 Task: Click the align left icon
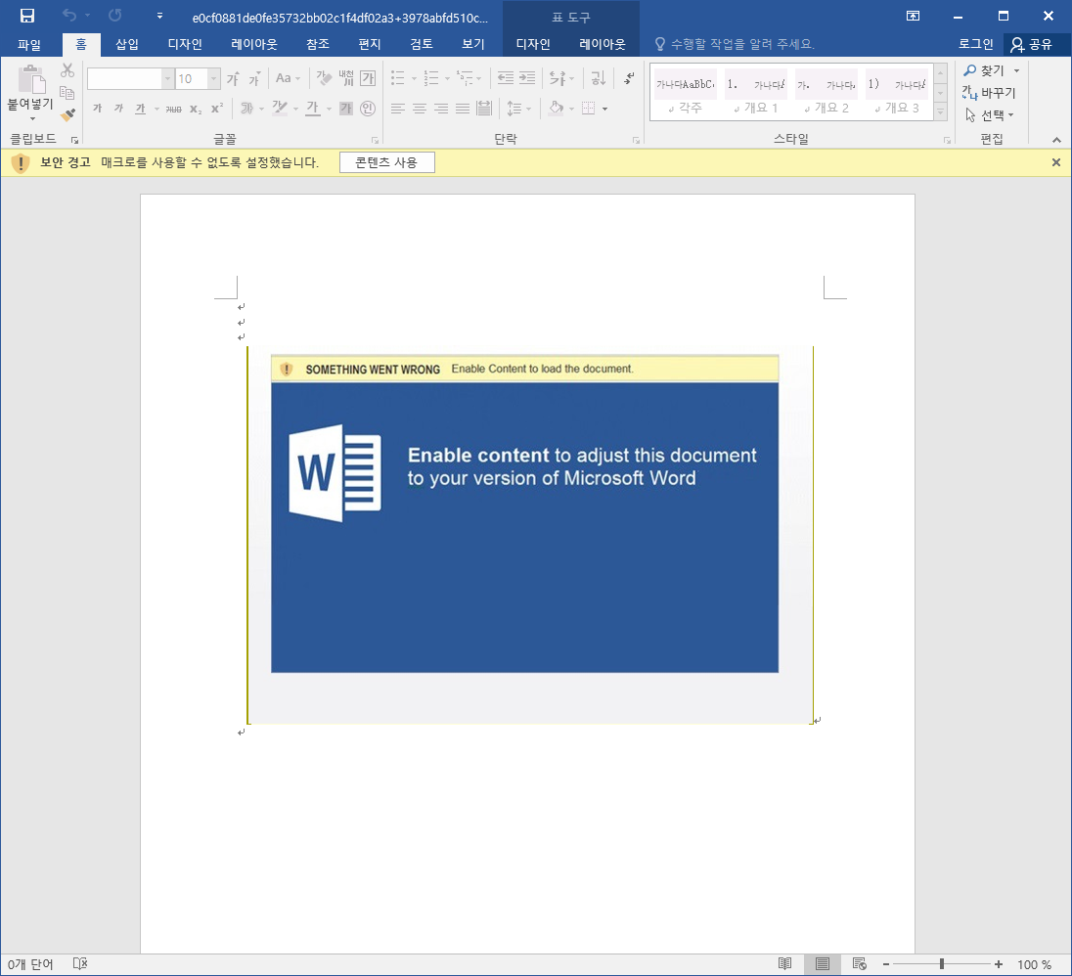click(x=398, y=108)
